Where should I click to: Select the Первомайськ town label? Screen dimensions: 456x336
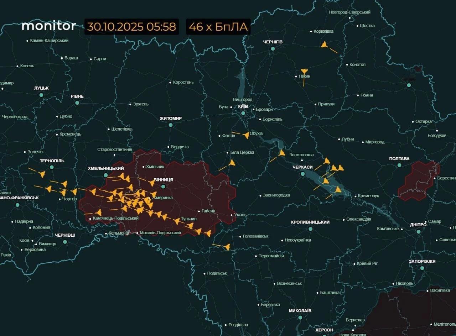click(272, 256)
